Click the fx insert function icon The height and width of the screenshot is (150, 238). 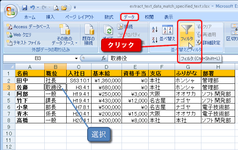[x=104, y=58]
